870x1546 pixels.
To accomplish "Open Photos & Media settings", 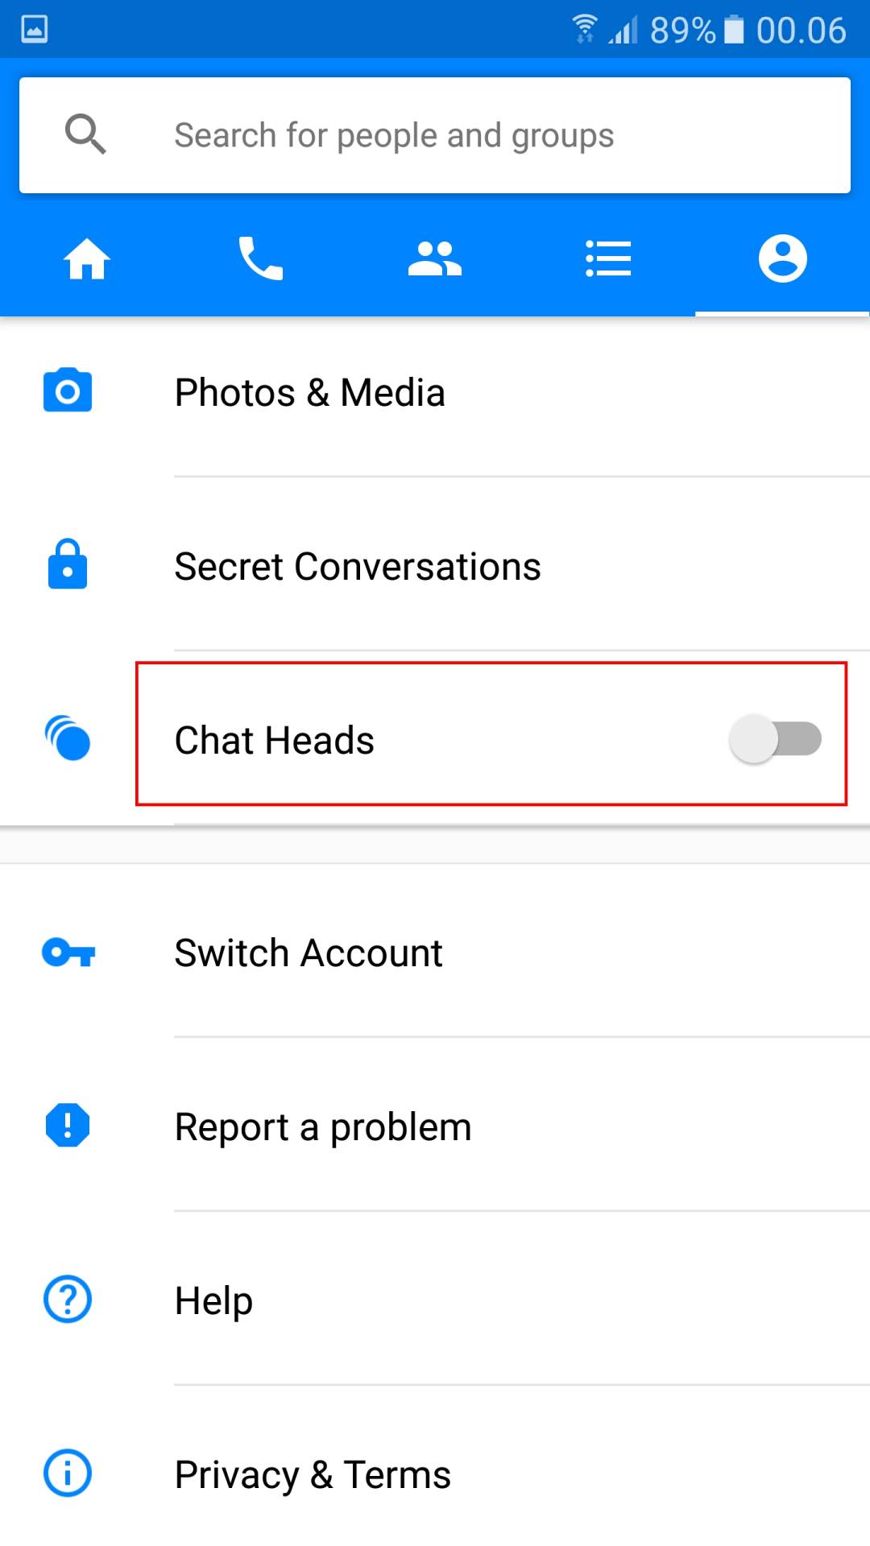I will click(435, 392).
